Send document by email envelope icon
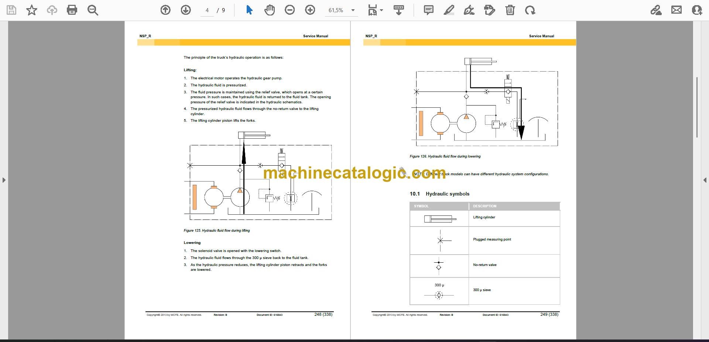The width and height of the screenshot is (709, 342). pyautogui.click(x=677, y=10)
